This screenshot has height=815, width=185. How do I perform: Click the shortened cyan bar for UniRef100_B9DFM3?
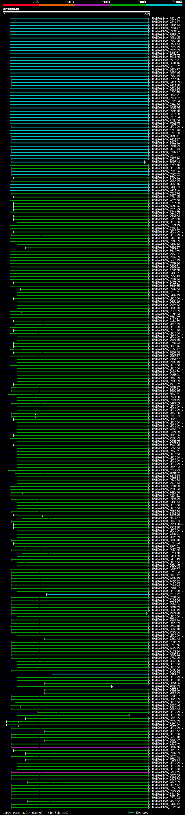pos(78,162)
